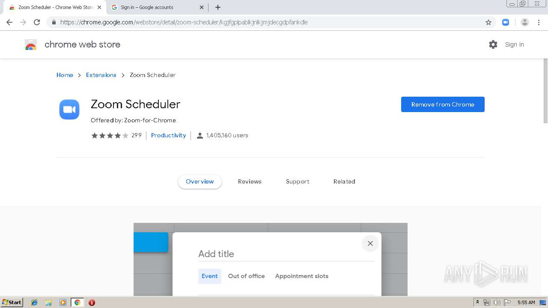This screenshot has width=548, height=308.
Task: Launch Internet Explorer from taskbar
Action: (x=34, y=302)
